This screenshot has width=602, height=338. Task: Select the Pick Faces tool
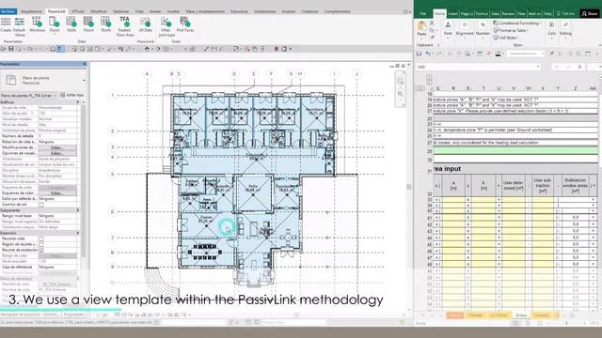click(x=185, y=24)
